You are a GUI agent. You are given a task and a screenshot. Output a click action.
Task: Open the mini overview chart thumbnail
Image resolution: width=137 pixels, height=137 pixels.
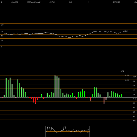tap(68, 131)
